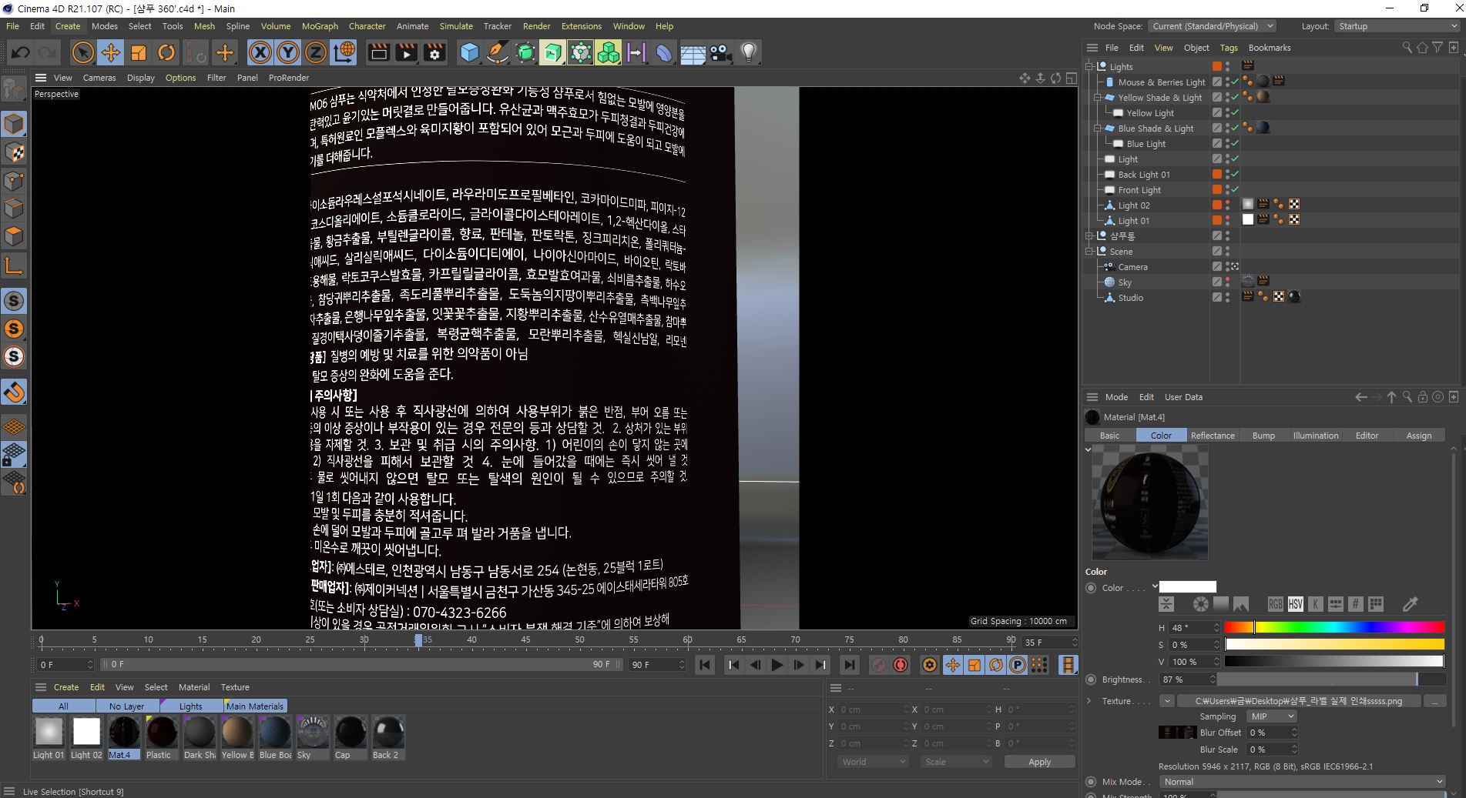1466x798 pixels.
Task: Open the Sampling MIP dropdown
Action: point(1270,716)
